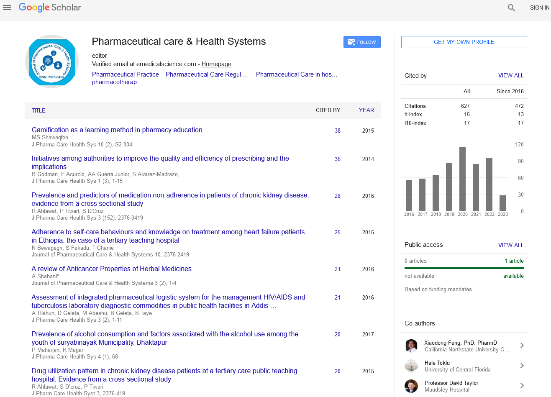
Task: Click the 2020 citations bar
Action: tap(463, 179)
